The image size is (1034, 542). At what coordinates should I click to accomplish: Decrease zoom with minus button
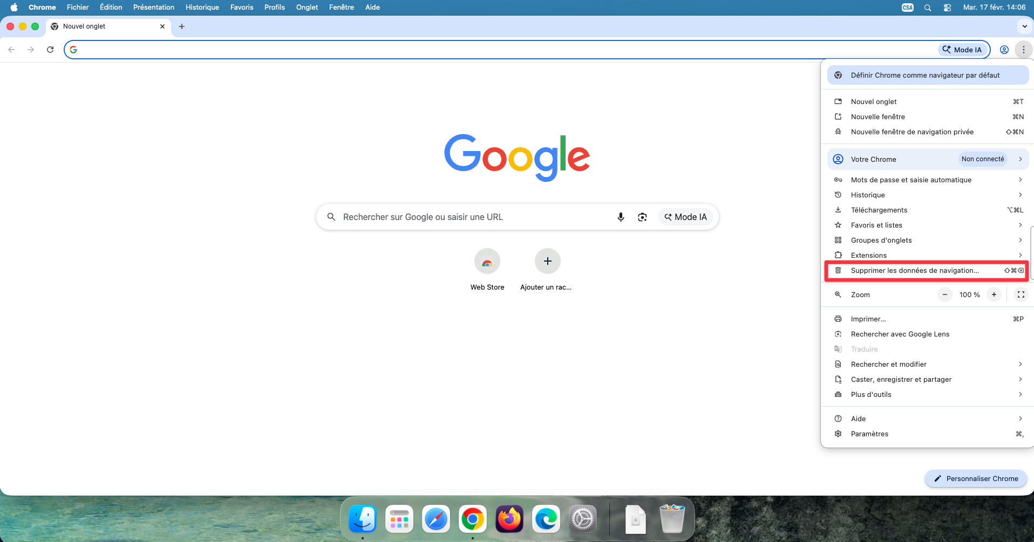[x=944, y=294]
